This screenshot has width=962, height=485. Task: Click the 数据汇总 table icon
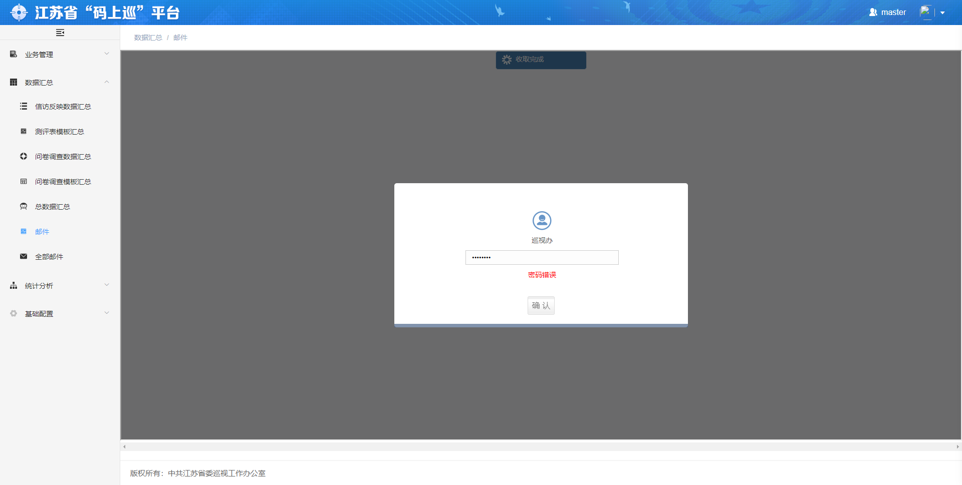tap(14, 82)
